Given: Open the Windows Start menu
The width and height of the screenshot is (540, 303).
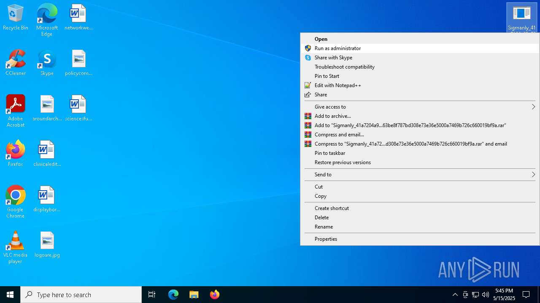Looking at the screenshot, I should [10, 295].
